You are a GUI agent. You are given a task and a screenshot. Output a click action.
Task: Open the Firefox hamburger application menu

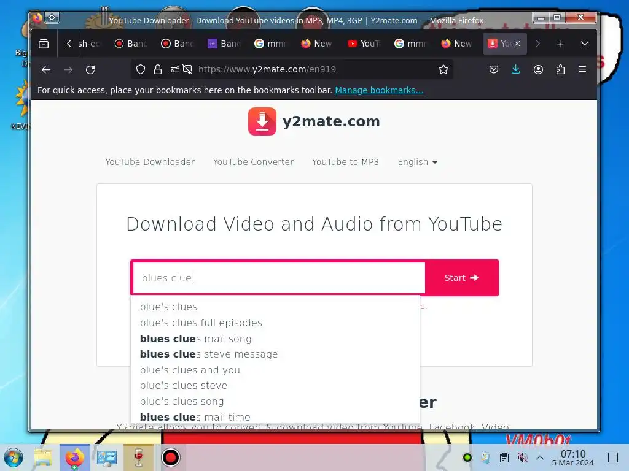coord(582,70)
